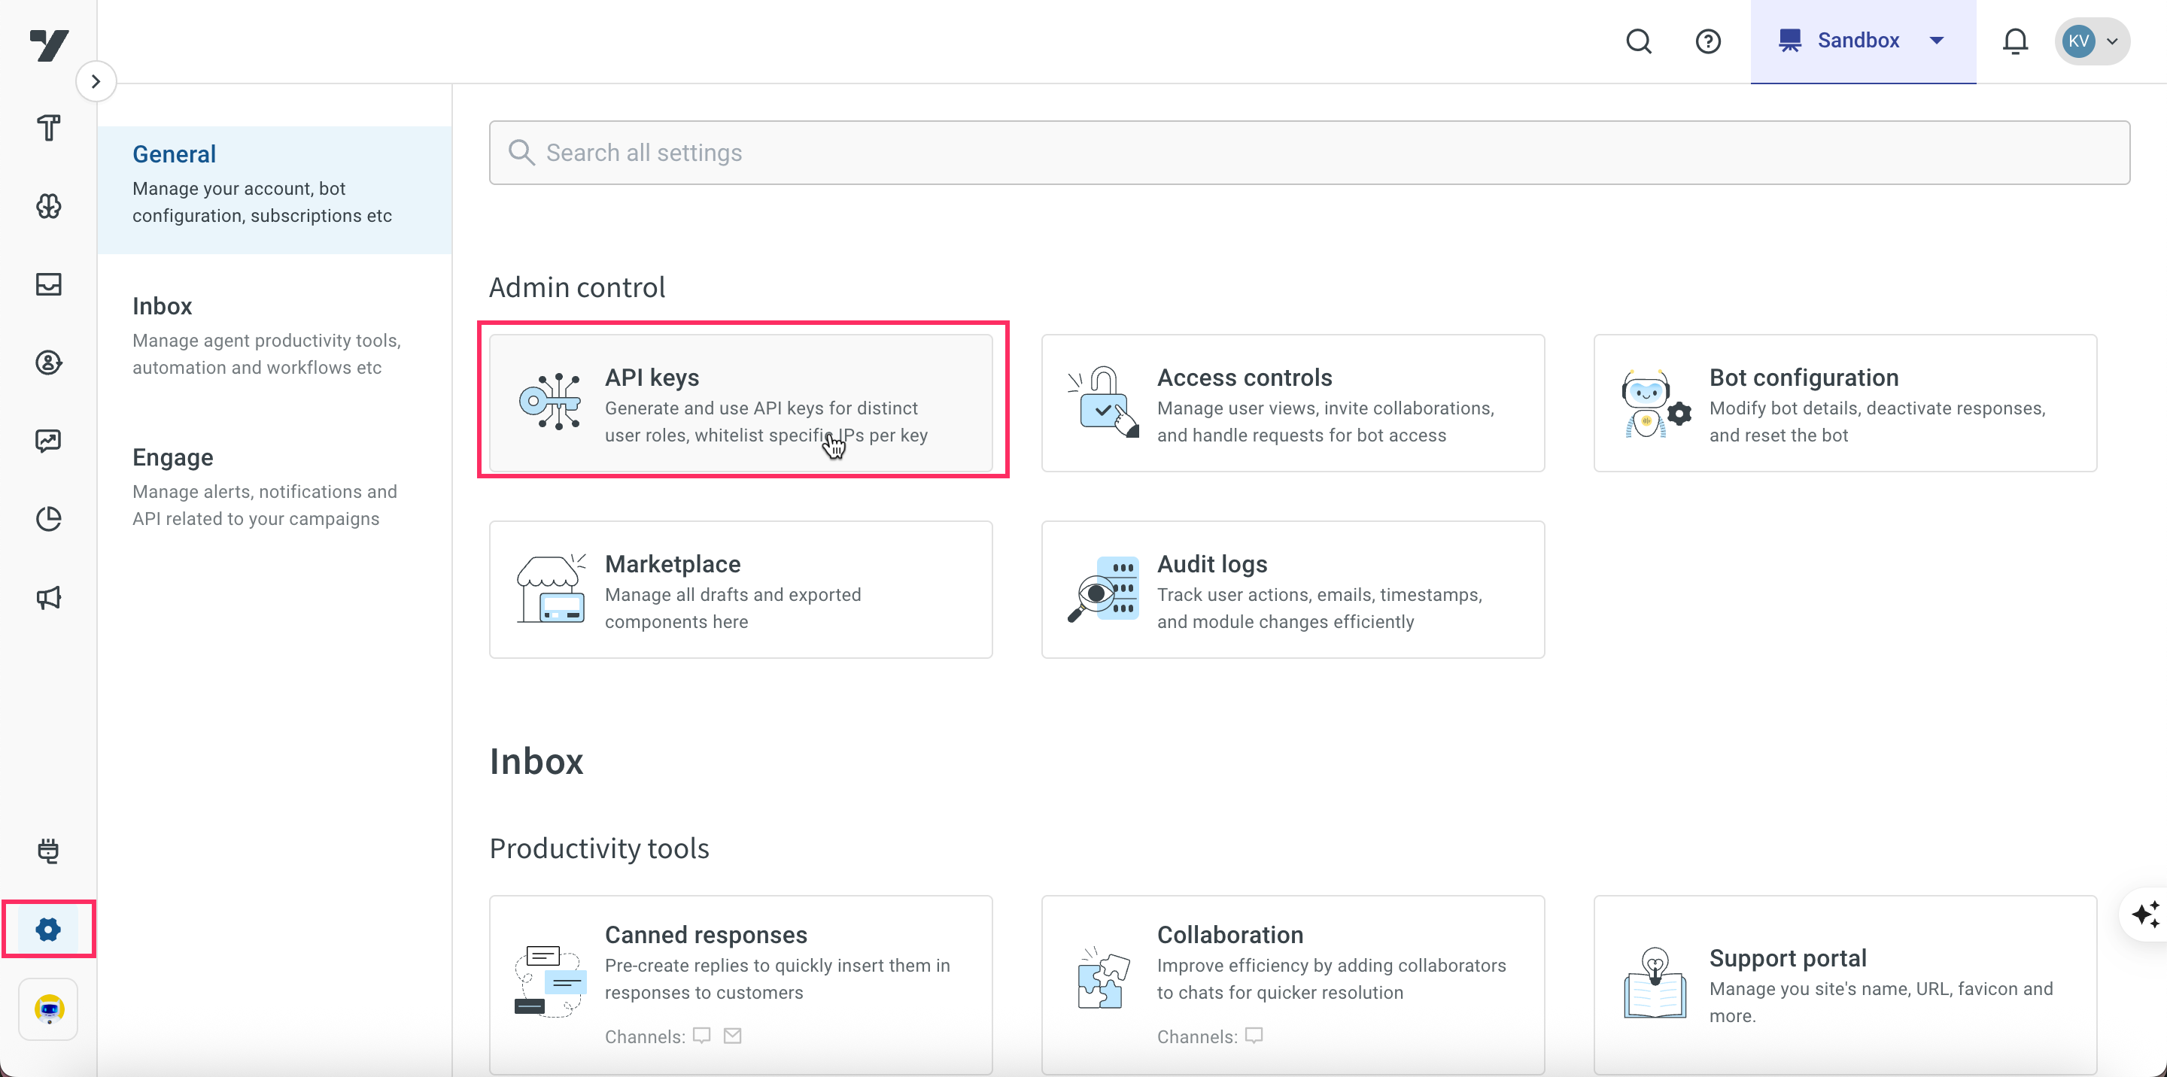This screenshot has width=2167, height=1077.
Task: Click the chat channel icon under Collaboration
Action: click(1254, 1036)
